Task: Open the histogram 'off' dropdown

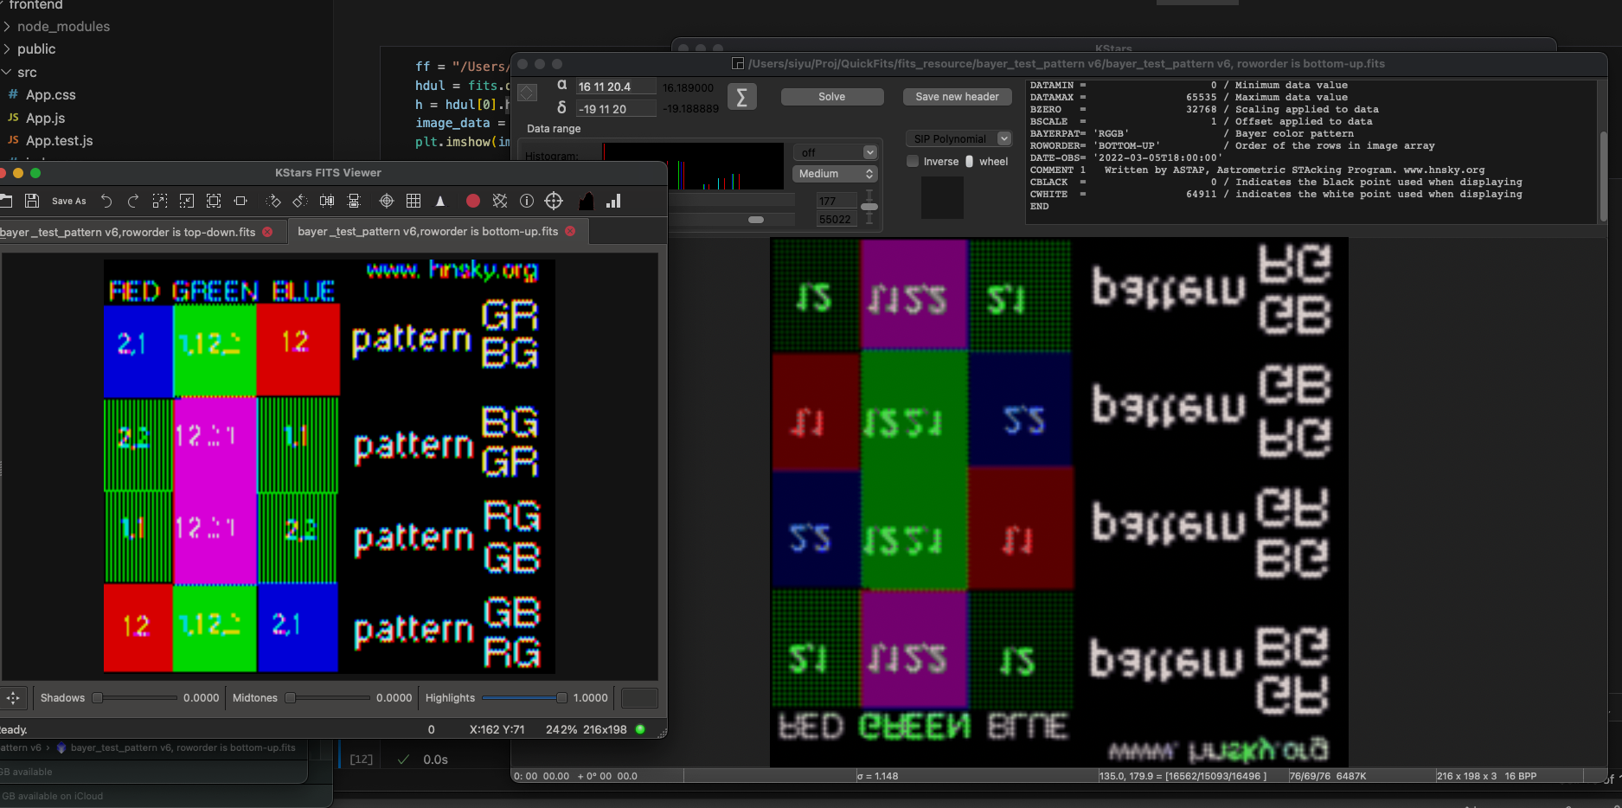Action: 836,152
